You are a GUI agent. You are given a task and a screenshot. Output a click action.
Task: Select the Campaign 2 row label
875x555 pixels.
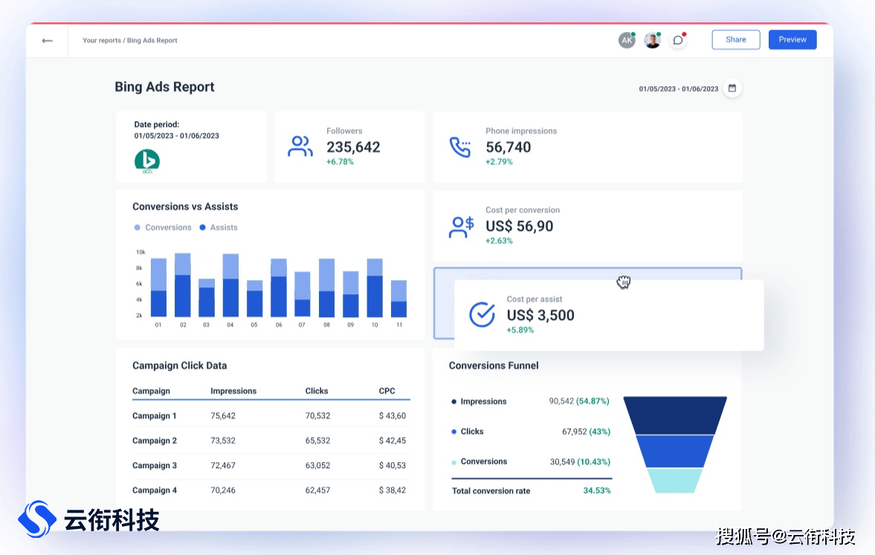155,441
